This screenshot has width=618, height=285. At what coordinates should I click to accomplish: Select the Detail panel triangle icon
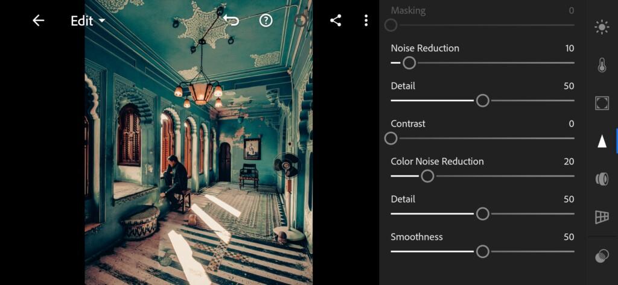click(602, 141)
